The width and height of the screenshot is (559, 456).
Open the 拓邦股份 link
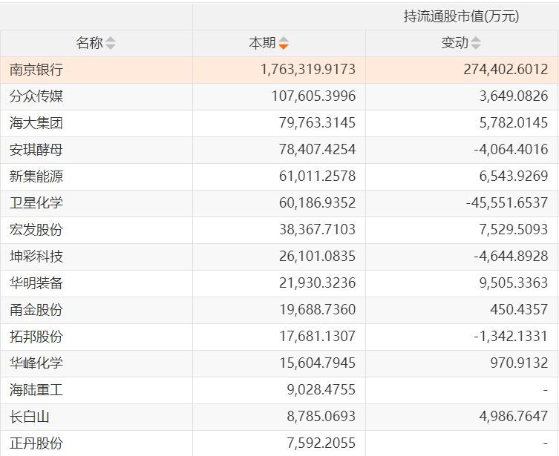coord(36,337)
